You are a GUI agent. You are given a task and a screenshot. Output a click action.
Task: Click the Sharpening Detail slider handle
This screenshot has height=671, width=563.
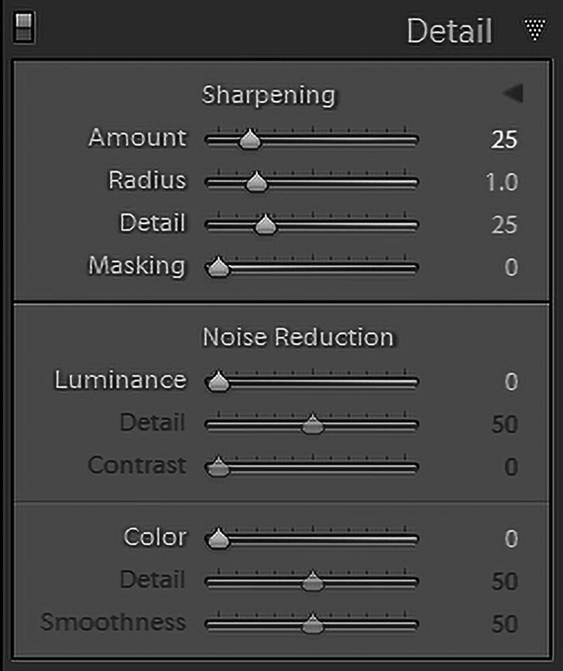tap(266, 225)
